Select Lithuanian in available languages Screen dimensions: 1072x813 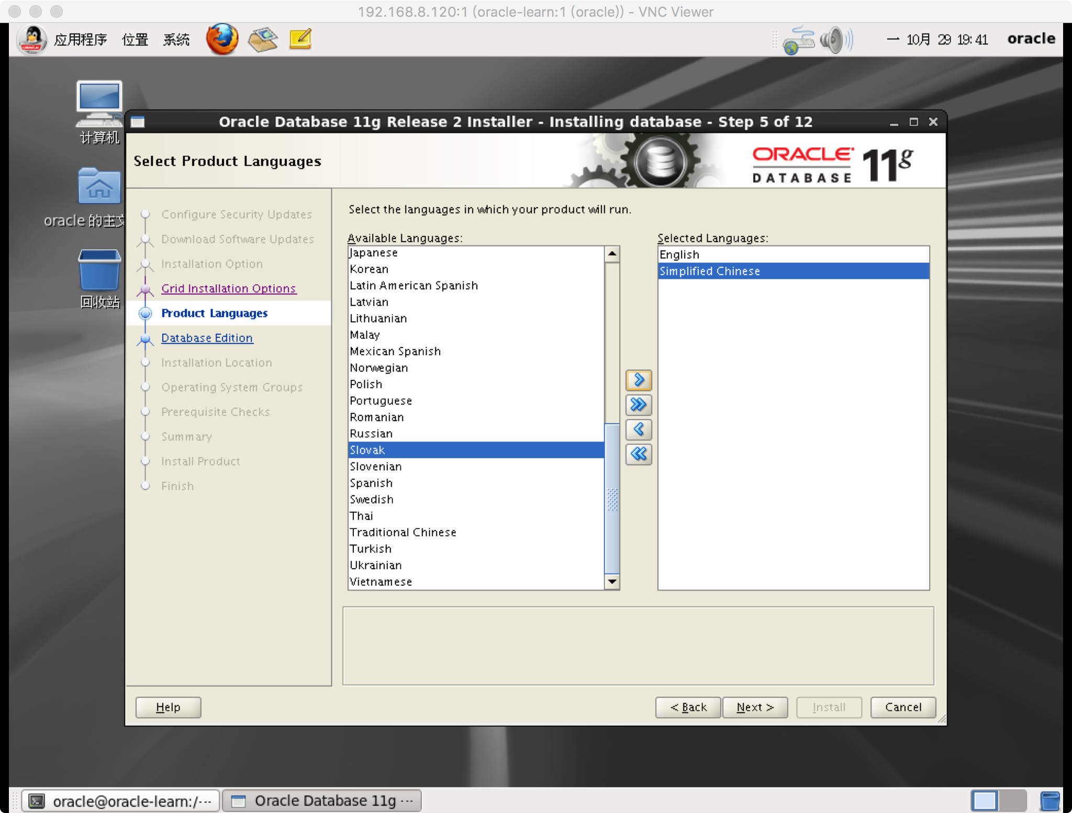[476, 318]
